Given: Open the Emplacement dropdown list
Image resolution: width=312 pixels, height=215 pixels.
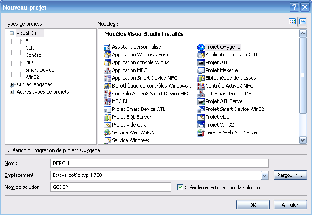Looking at the screenshot, I should (264, 176).
